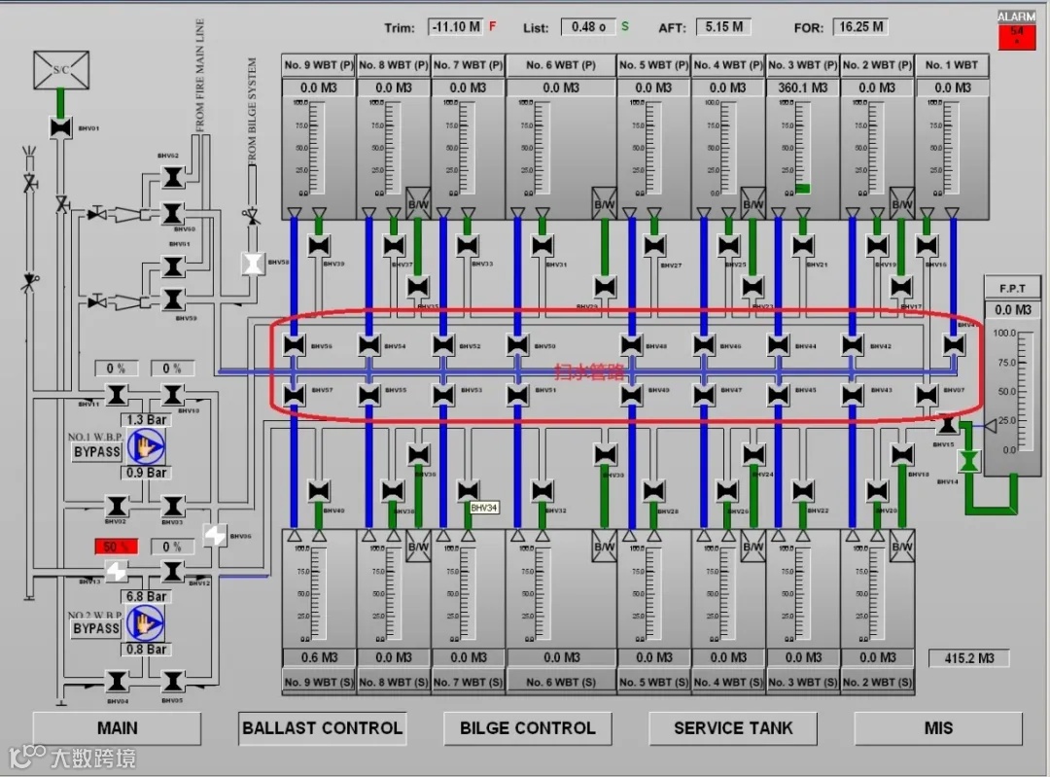The height and width of the screenshot is (777, 1050).
Task: Click stripping valve BHV54
Action: [369, 345]
